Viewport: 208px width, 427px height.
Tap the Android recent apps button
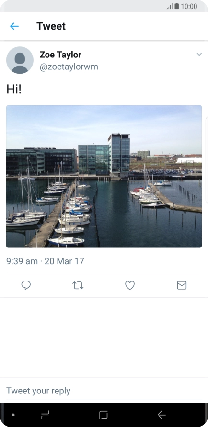pos(45,415)
